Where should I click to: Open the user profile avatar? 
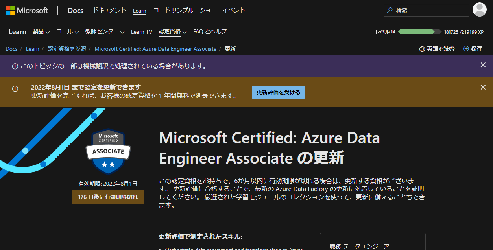coord(480,10)
